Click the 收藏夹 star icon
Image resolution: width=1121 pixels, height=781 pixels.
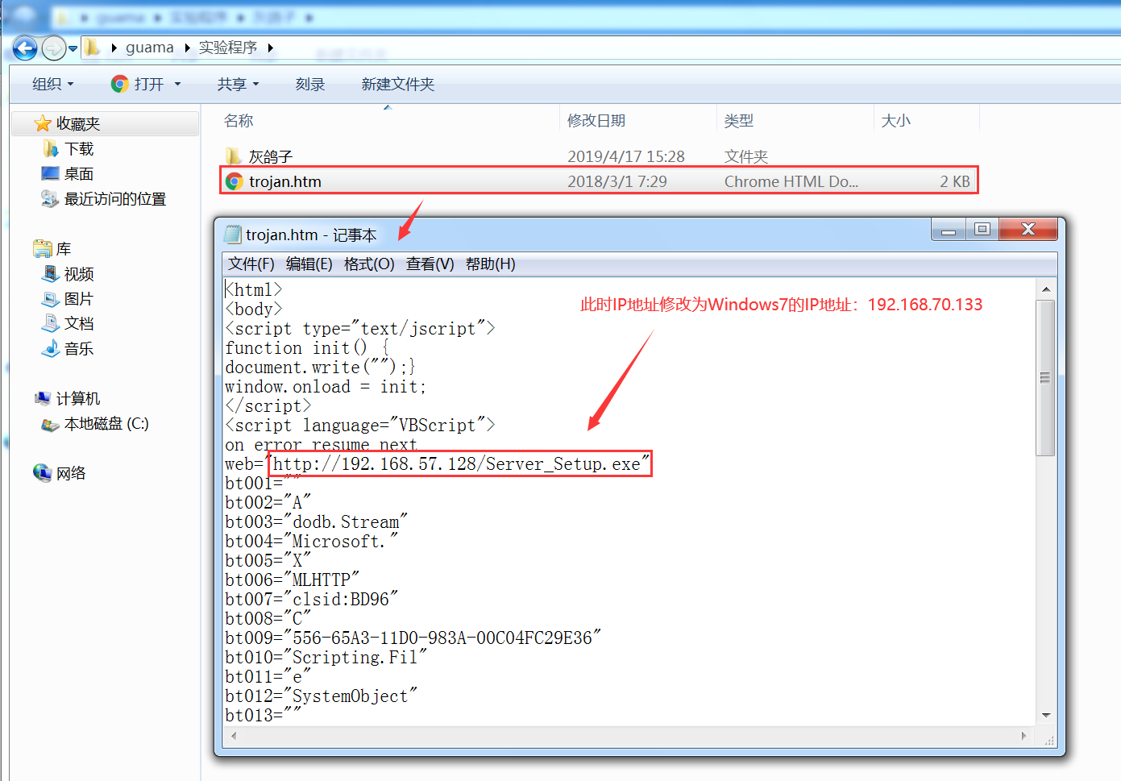click(x=42, y=123)
